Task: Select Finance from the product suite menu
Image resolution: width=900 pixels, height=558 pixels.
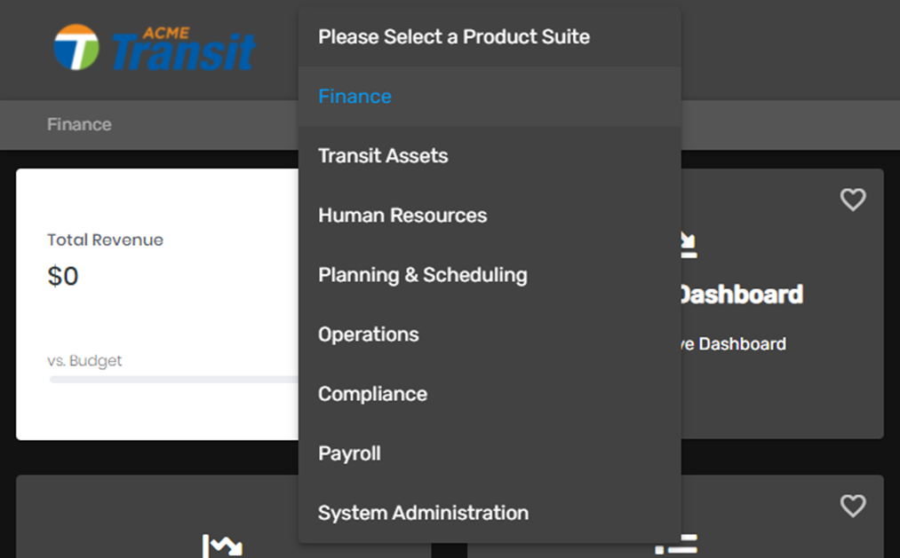Action: point(354,97)
